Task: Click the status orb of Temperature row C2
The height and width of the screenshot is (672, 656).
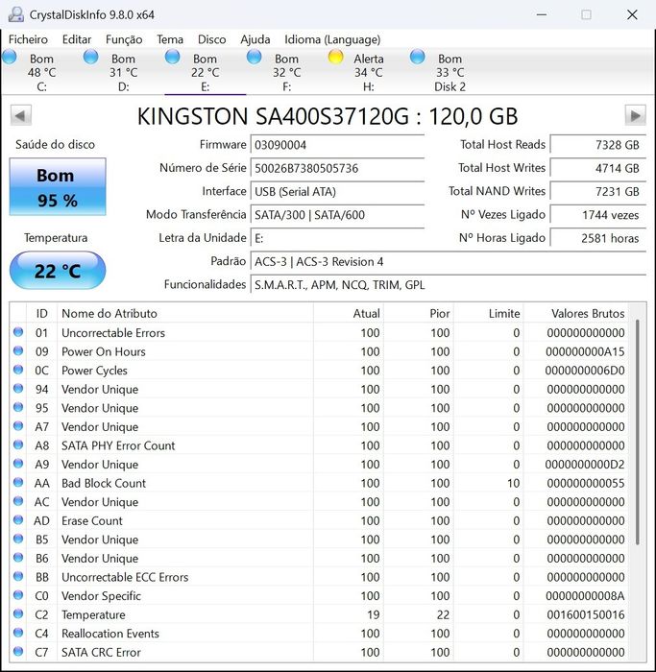Action: 18,613
